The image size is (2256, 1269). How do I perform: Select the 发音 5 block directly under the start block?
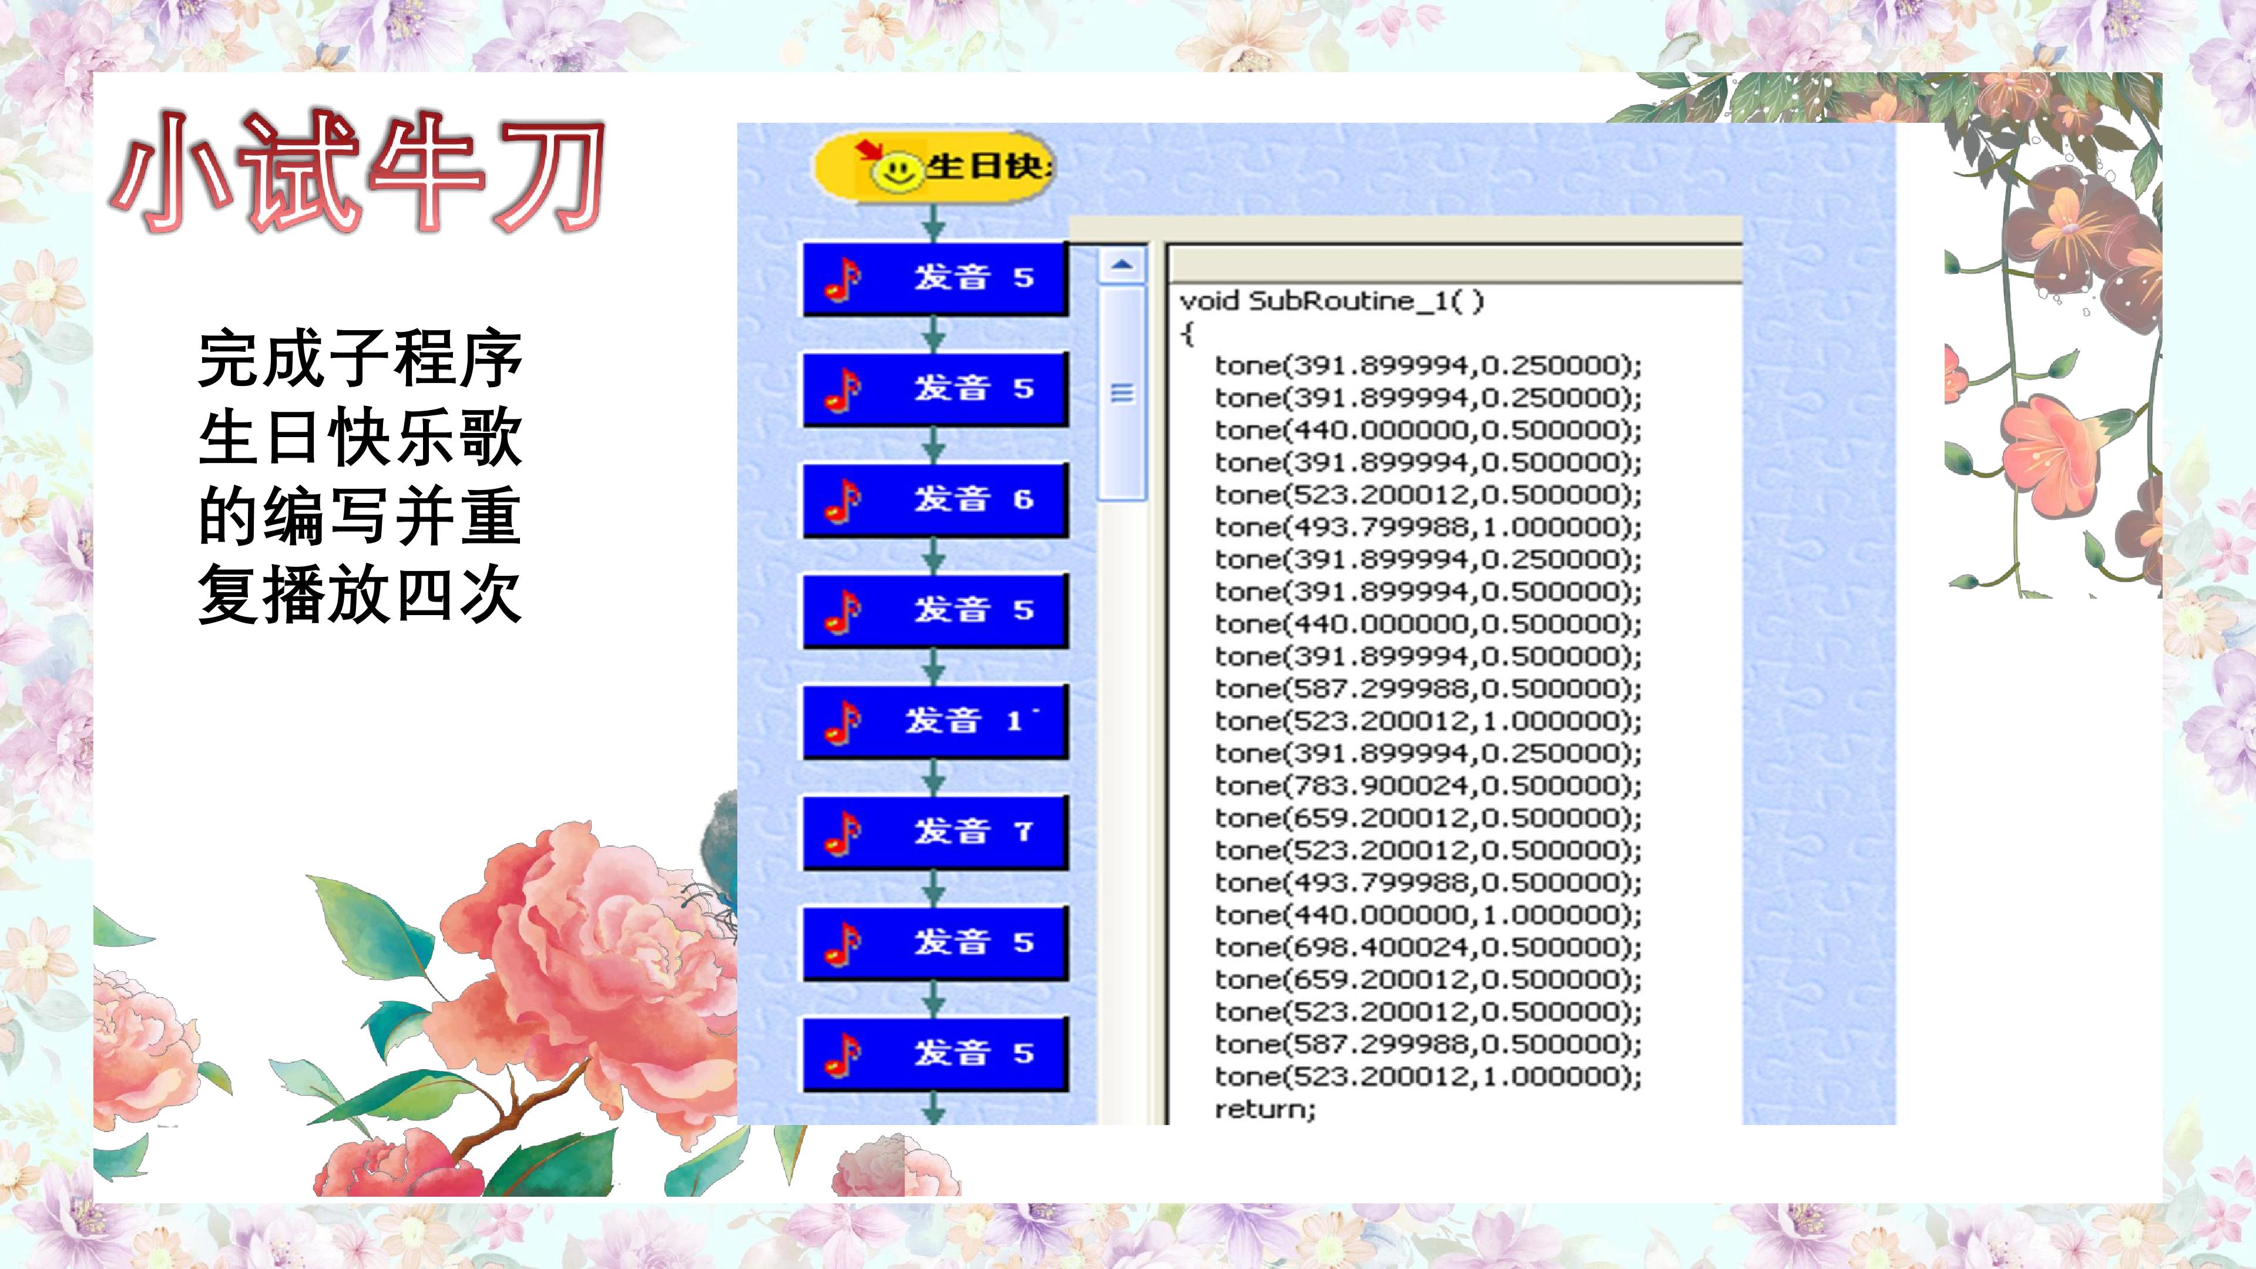(935, 278)
